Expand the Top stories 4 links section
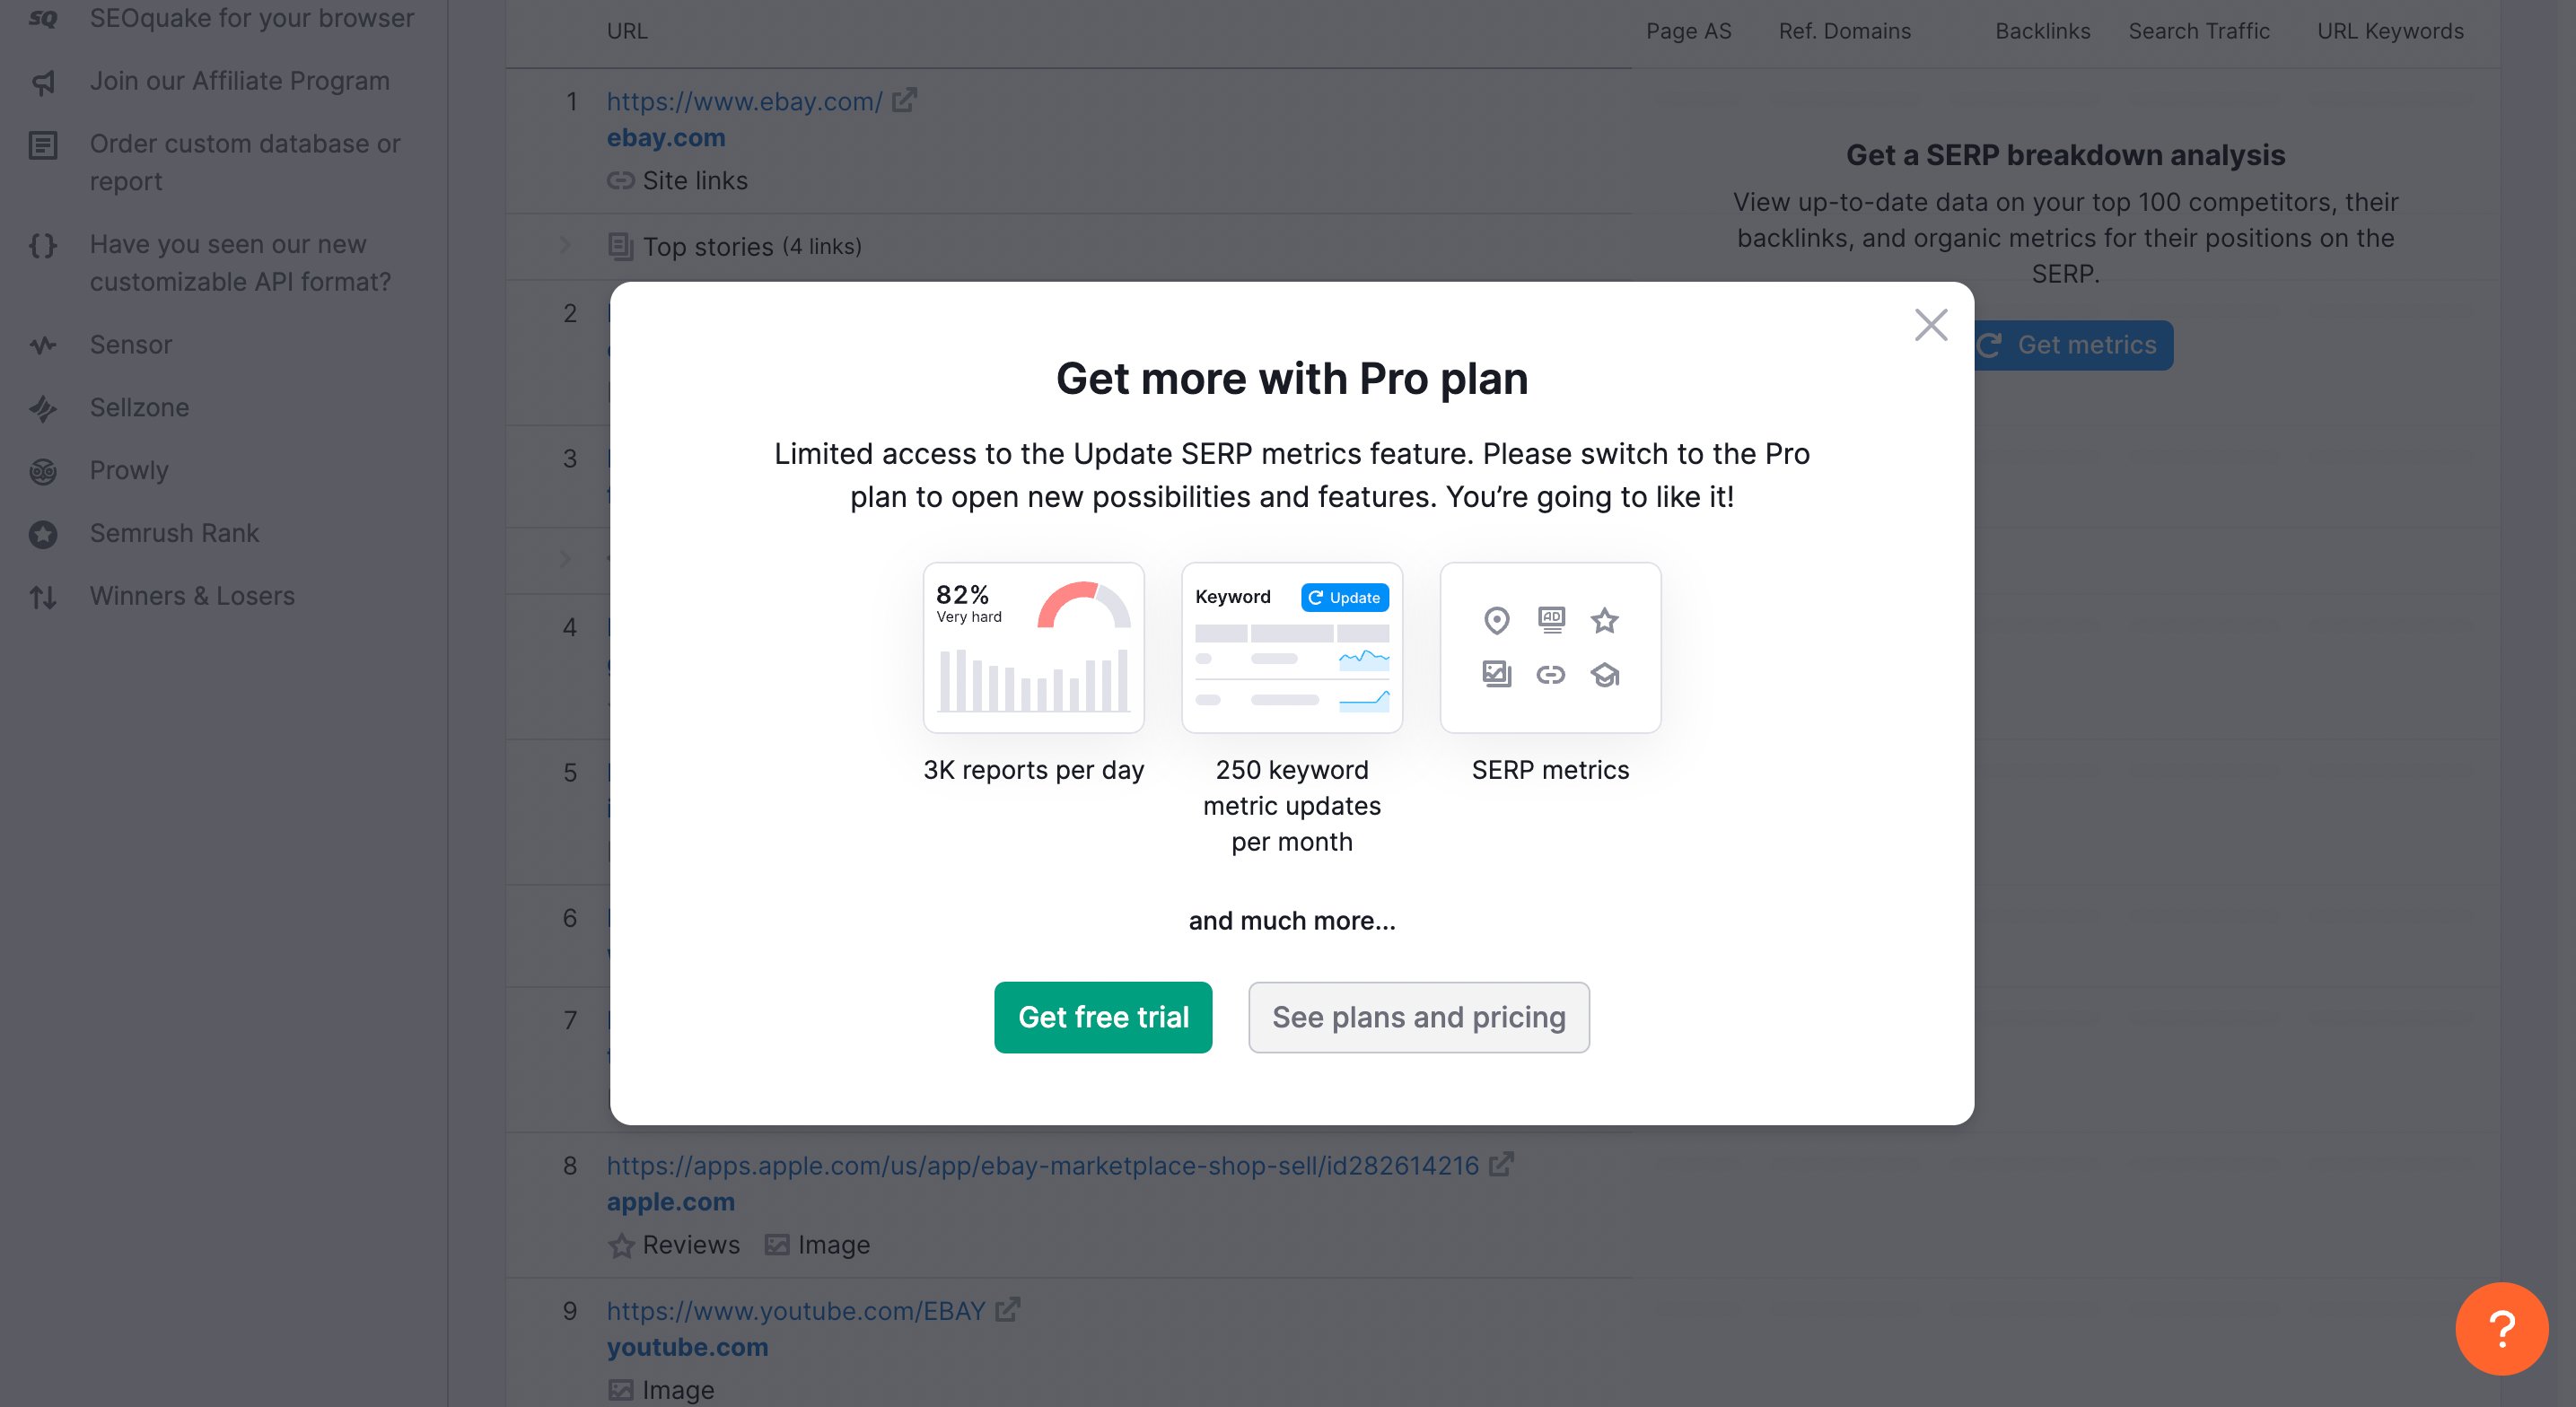Screen dimensions: 2576x1407 coord(565,246)
